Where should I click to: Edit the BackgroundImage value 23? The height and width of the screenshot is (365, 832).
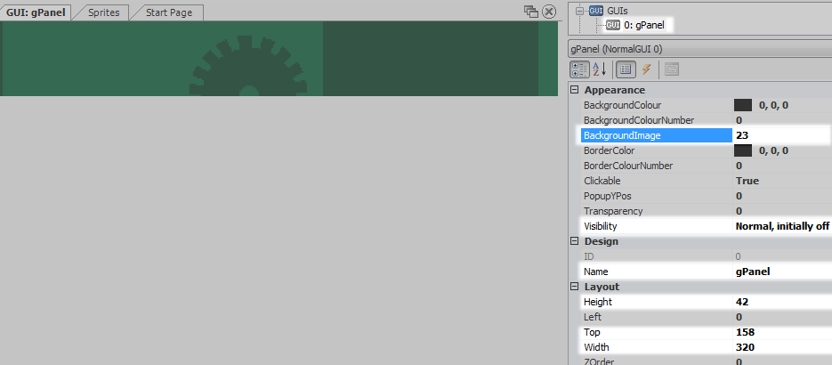[782, 135]
